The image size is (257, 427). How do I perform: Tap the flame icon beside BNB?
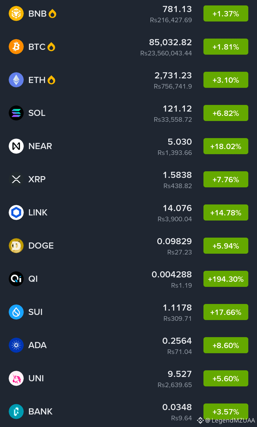point(52,14)
